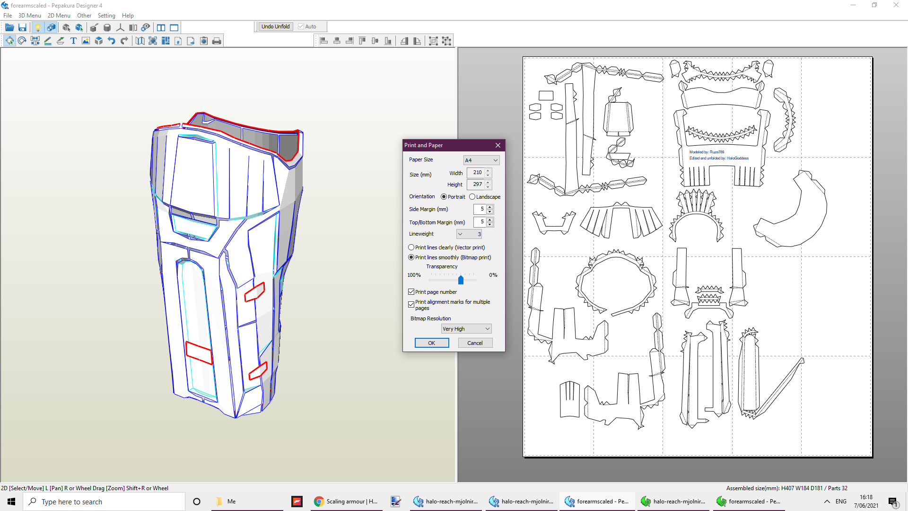Click the export page arrow icon
908x511 pixels.
(x=191, y=41)
